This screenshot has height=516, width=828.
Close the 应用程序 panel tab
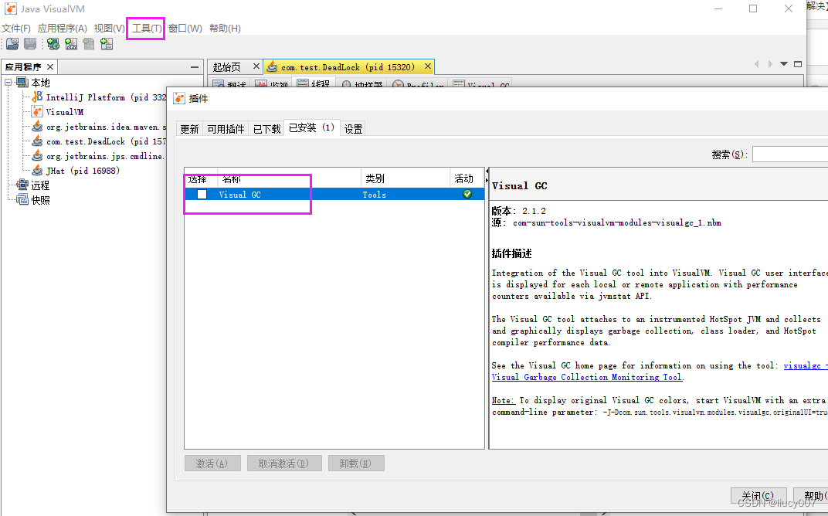[x=50, y=66]
